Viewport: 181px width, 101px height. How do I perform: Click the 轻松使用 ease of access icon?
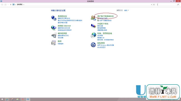click(x=93, y=45)
